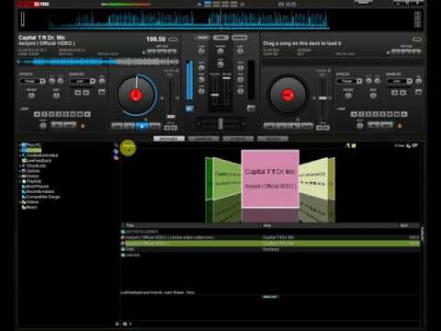This screenshot has height=331, width=441.
Task: Click the master volume knob in mixer
Action: (x=220, y=51)
